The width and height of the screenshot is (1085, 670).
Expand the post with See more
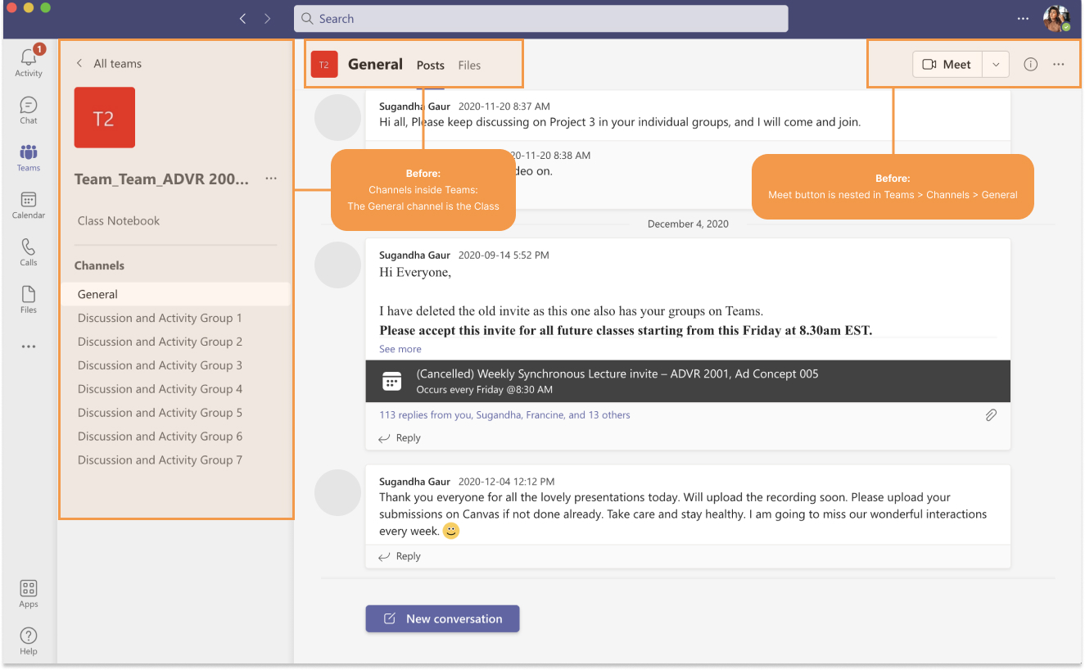click(400, 349)
